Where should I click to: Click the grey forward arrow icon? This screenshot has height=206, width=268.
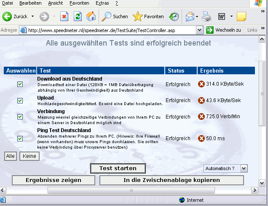[44, 16]
